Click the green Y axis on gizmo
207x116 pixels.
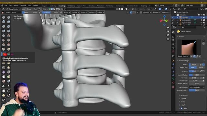[167, 21]
